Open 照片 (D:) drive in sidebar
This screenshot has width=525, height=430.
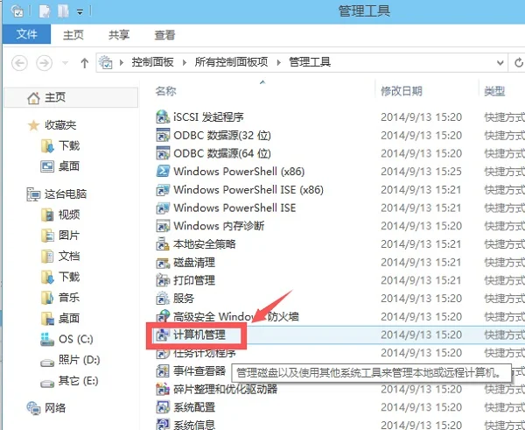[x=80, y=360]
